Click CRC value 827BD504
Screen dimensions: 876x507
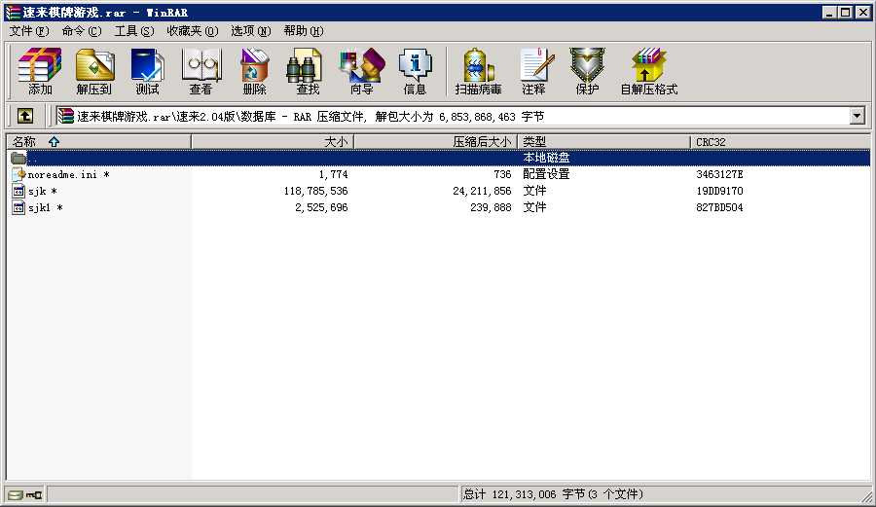719,207
